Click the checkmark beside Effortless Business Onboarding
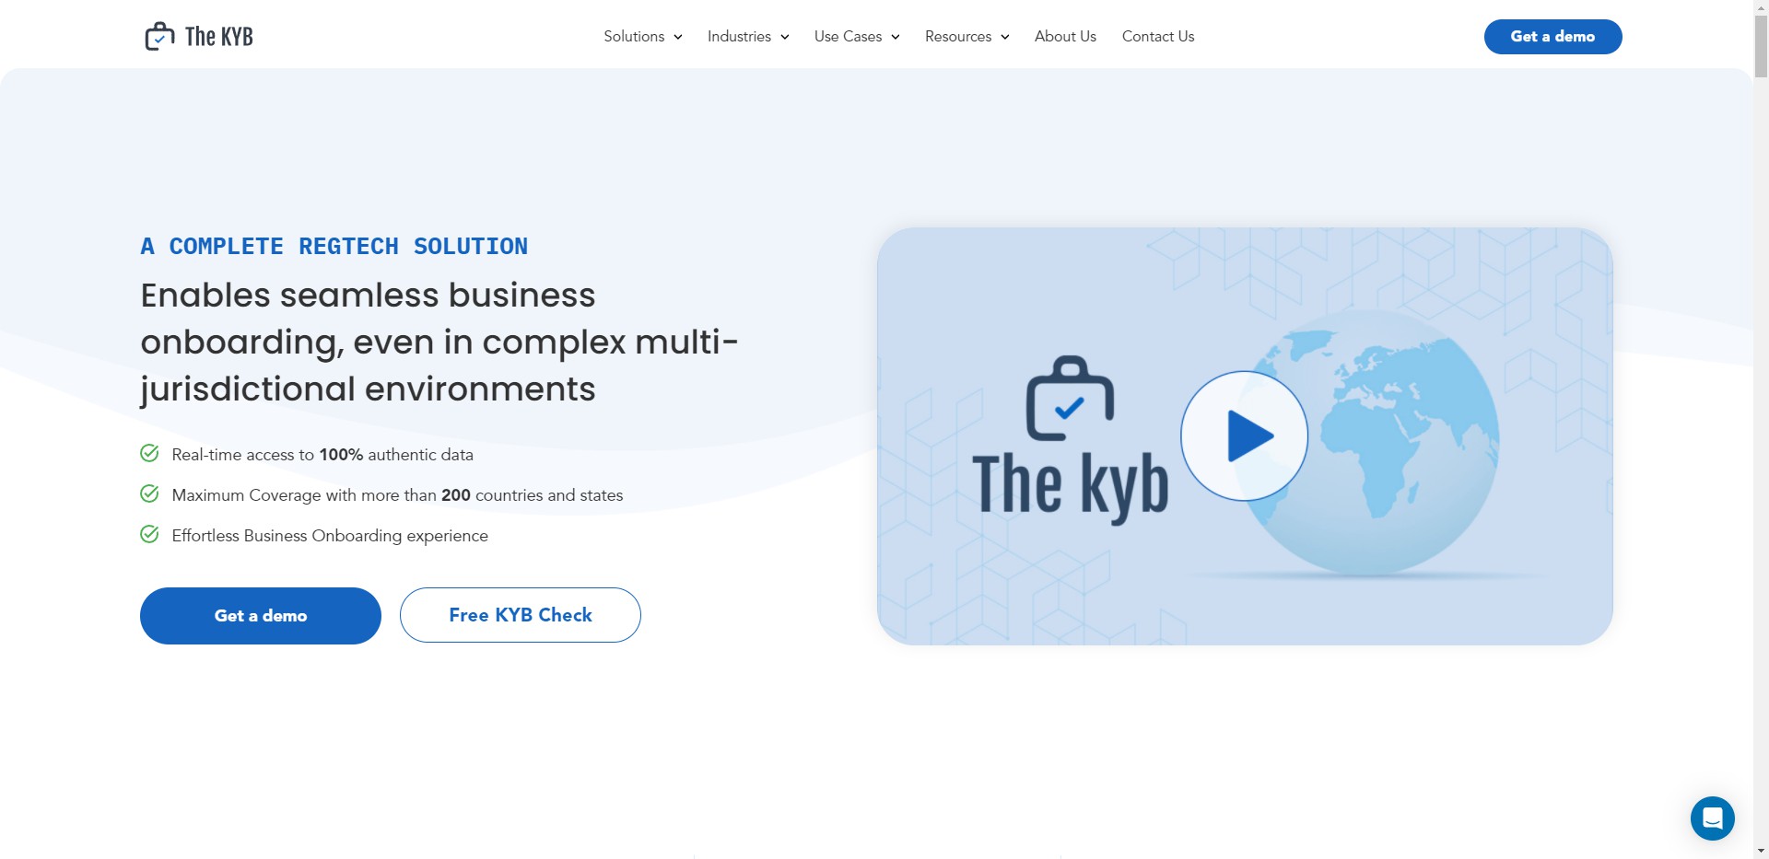Image resolution: width=1769 pixels, height=859 pixels. [x=150, y=534]
